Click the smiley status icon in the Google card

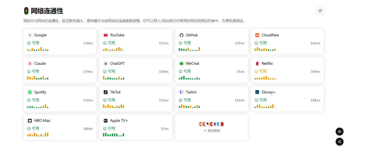(x=29, y=43)
